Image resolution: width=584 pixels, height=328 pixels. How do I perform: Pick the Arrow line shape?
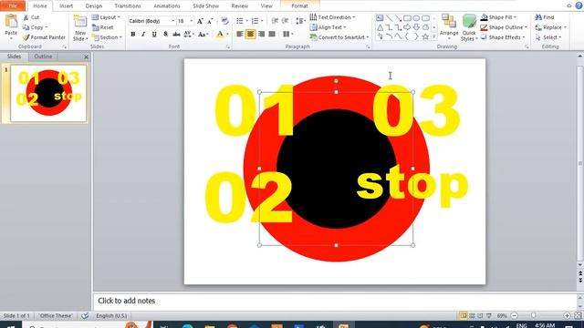pos(398,18)
